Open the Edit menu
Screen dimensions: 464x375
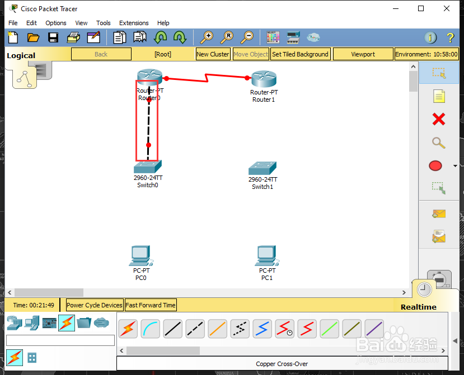pos(31,23)
